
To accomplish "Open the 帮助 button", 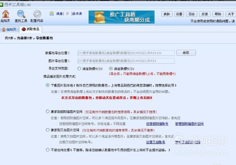I will 218,14.
